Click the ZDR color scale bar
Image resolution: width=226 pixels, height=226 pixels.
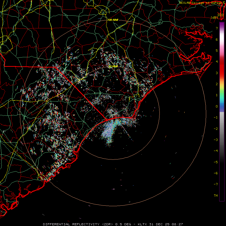click(x=222, y=111)
